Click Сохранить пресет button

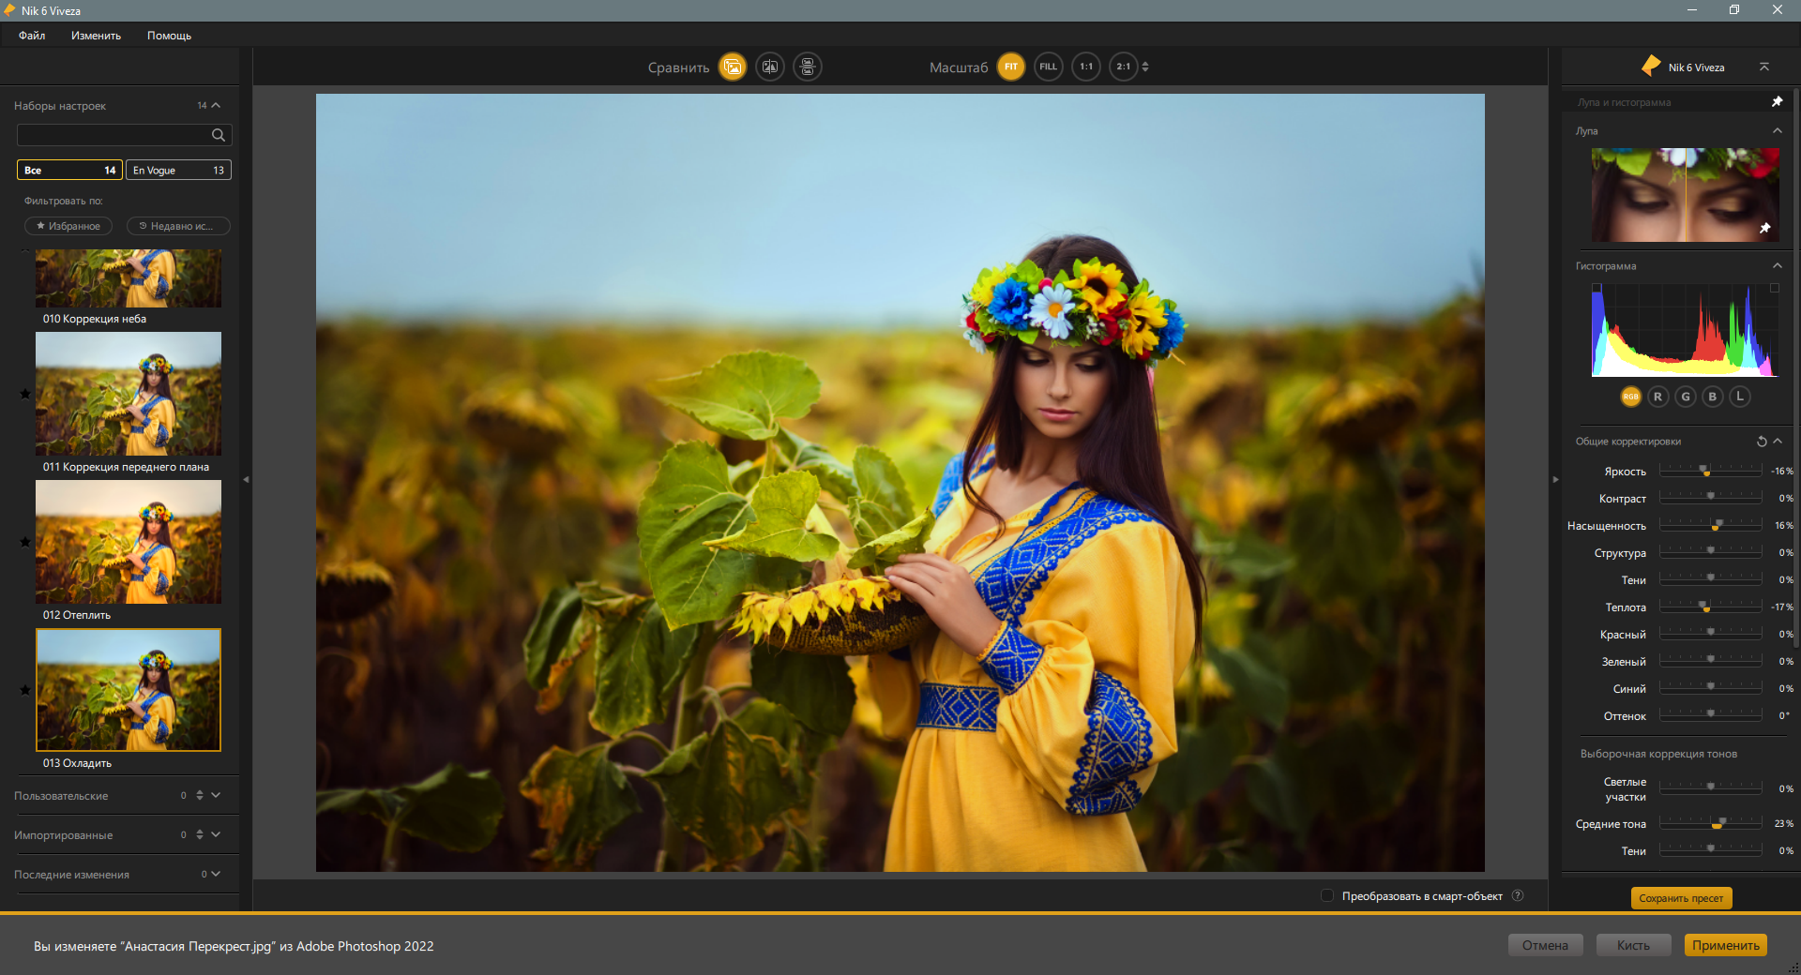pos(1681,898)
